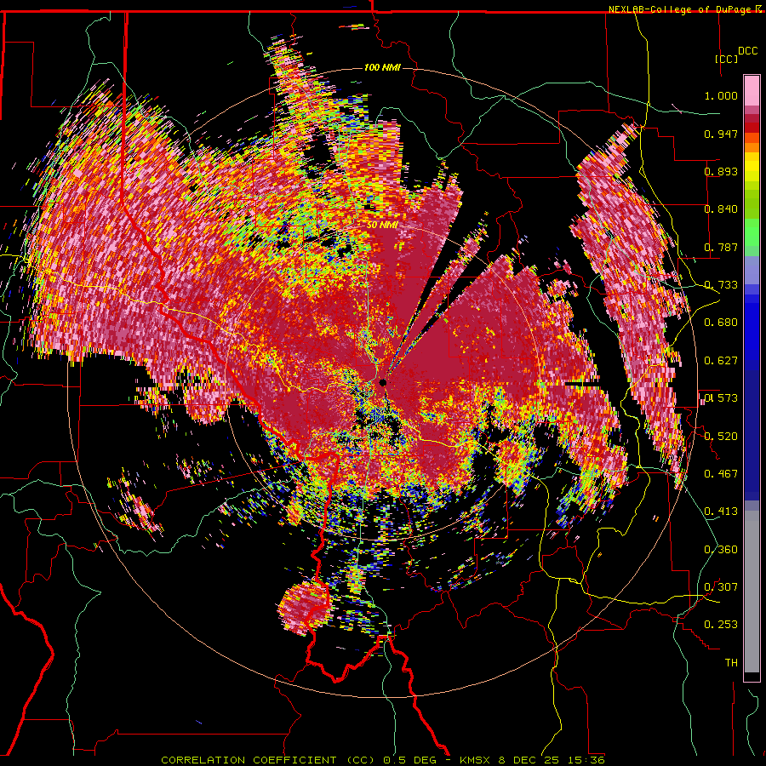The image size is (766, 766).
Task: Pick the yellow color bar segment
Action: (752, 170)
